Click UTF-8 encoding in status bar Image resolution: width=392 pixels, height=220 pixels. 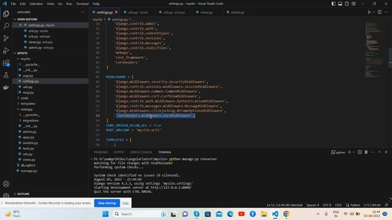pyautogui.click(x=326, y=205)
